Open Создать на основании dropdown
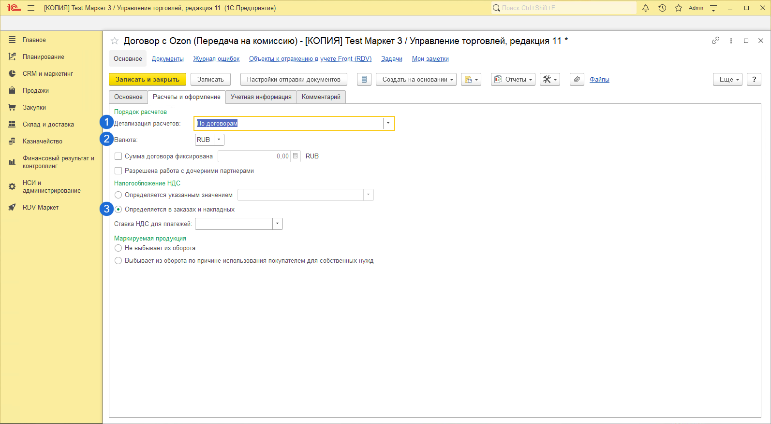 (416, 79)
